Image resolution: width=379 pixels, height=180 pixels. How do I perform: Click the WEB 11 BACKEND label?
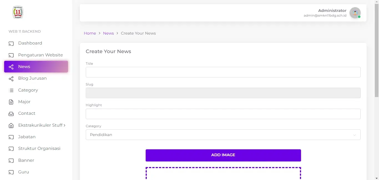25,32
